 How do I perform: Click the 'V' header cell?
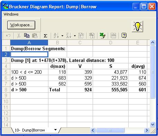(x=80, y=66)
